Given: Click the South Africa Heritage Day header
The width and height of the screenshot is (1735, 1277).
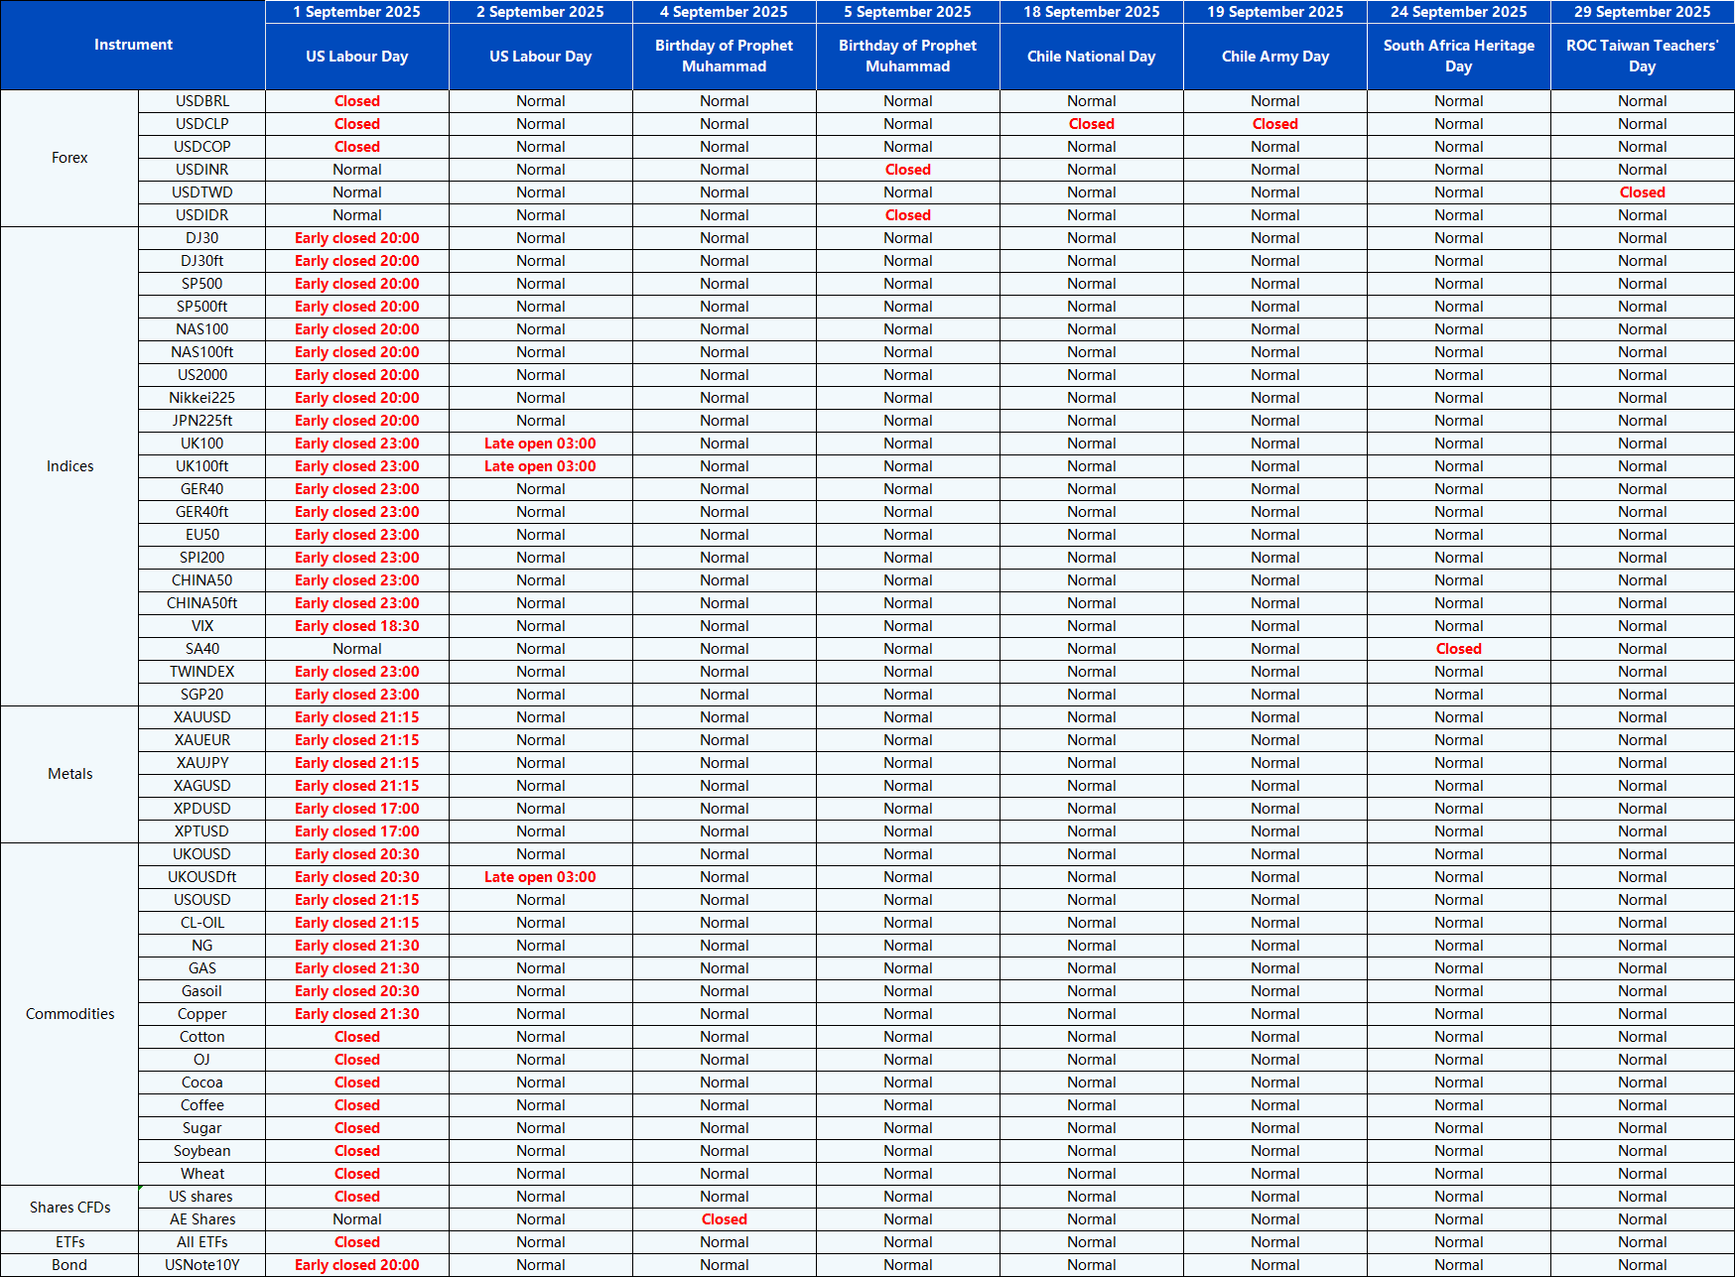Looking at the screenshot, I should (x=1458, y=57).
